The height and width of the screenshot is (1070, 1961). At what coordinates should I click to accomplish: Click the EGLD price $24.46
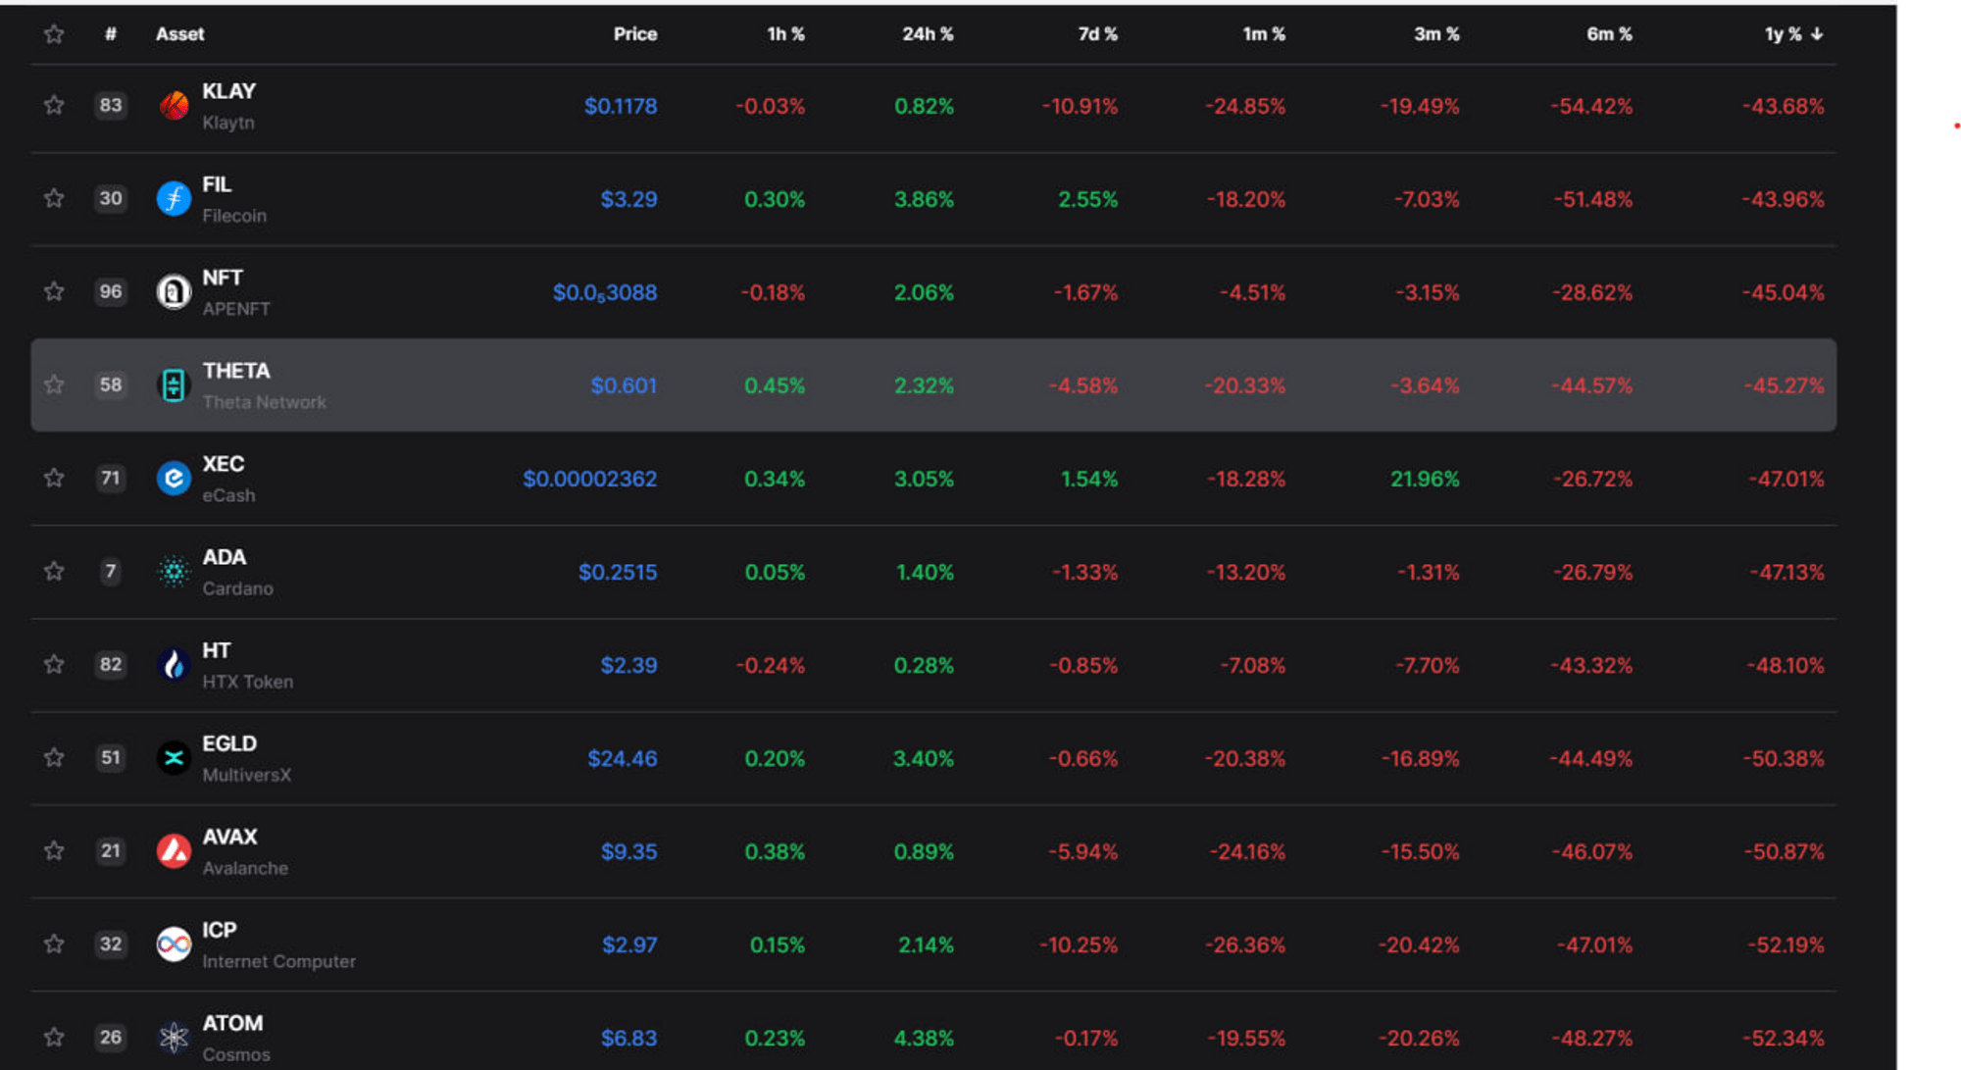pos(623,758)
